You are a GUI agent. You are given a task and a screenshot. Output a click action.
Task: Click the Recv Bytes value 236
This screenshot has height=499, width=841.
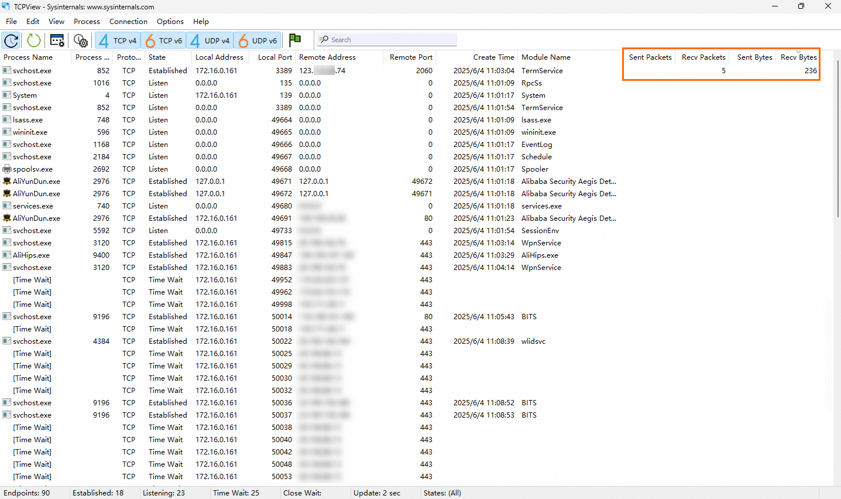click(811, 71)
